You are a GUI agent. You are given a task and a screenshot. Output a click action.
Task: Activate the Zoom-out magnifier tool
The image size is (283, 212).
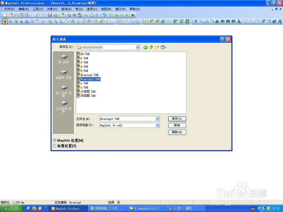pyautogui.click(x=55, y=21)
